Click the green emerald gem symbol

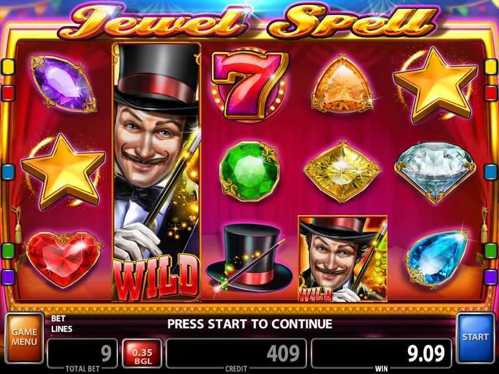[x=250, y=171]
